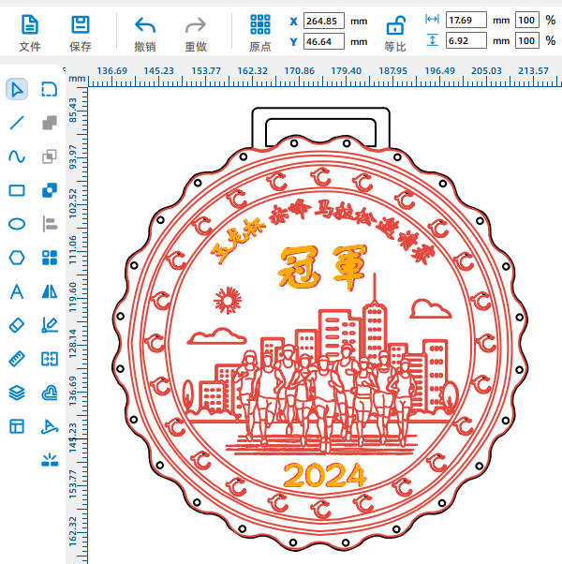Image resolution: width=562 pixels, height=564 pixels.
Task: Choose the polygon hexagon tool
Action: point(17,257)
